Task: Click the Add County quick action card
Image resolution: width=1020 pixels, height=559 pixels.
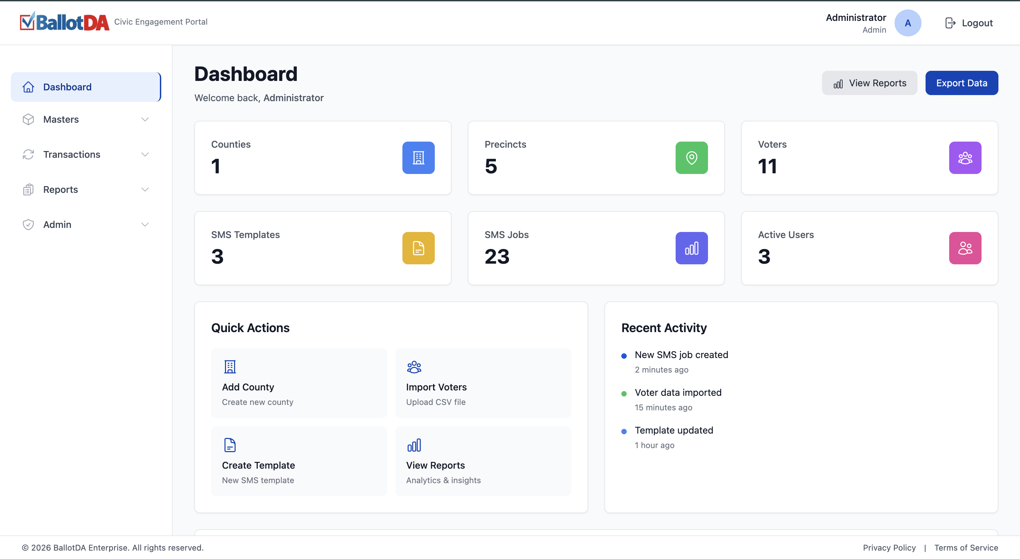Action: [299, 383]
